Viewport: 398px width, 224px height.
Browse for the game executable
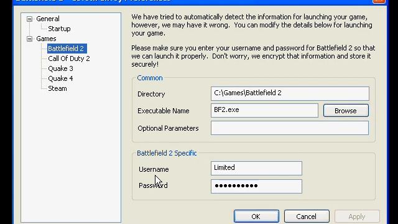[x=346, y=111]
